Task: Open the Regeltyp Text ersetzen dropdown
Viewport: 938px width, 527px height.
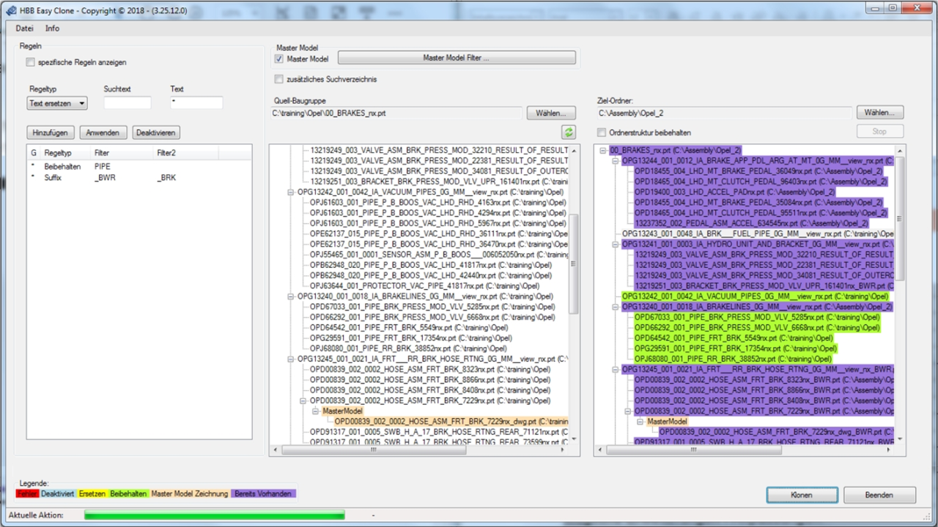Action: 58,103
